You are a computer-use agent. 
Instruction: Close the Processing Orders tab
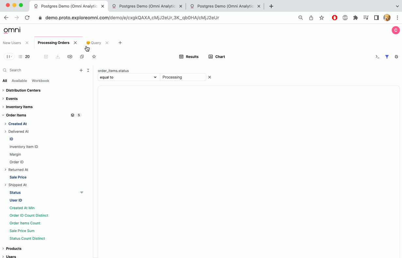pos(75,43)
